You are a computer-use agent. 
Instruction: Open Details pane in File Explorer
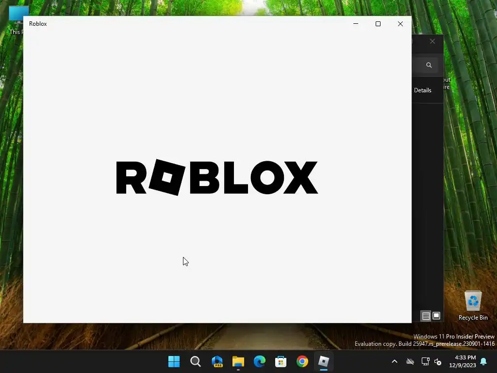click(423, 90)
